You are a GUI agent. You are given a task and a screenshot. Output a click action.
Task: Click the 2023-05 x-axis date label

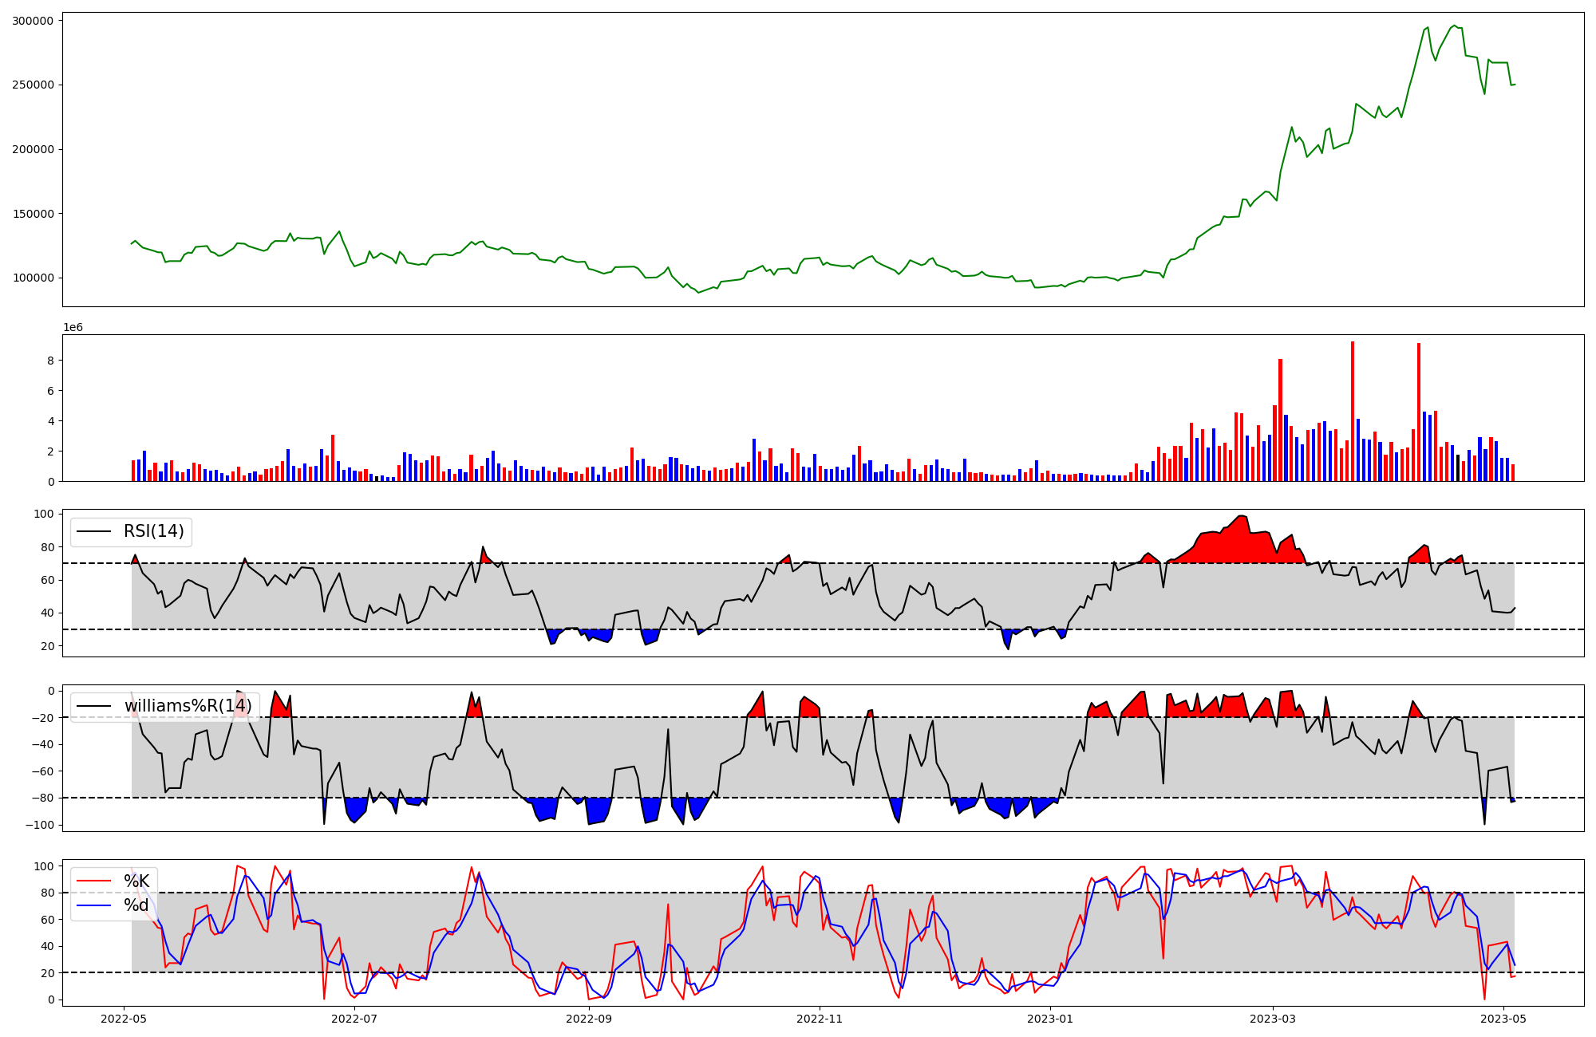(x=1503, y=1018)
